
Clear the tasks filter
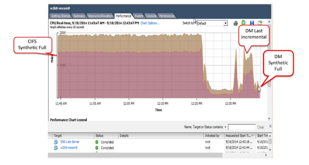click(261, 127)
